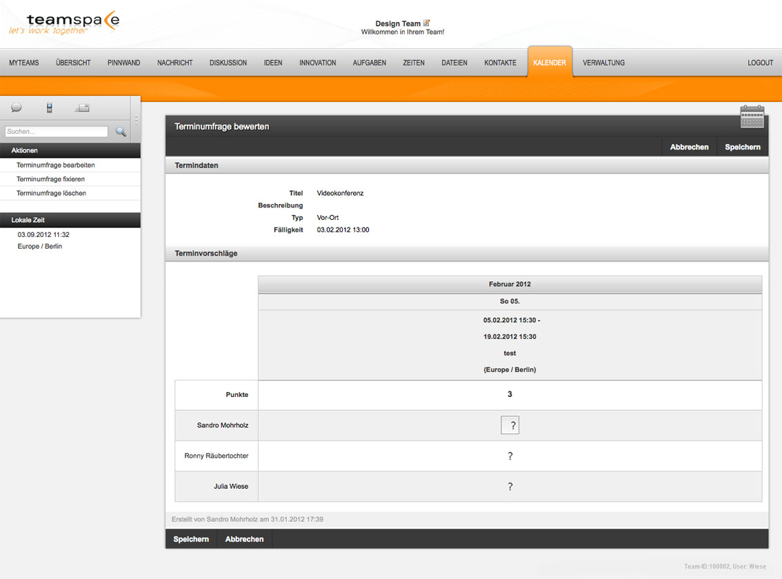Open the AUFGABEN tab

coord(370,63)
